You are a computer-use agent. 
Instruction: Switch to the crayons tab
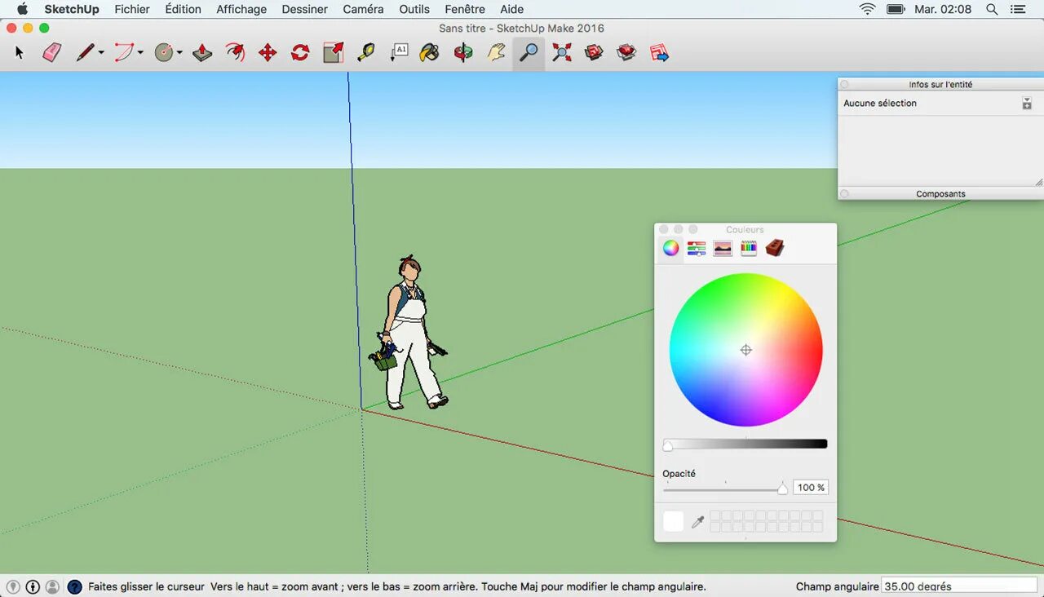point(749,249)
